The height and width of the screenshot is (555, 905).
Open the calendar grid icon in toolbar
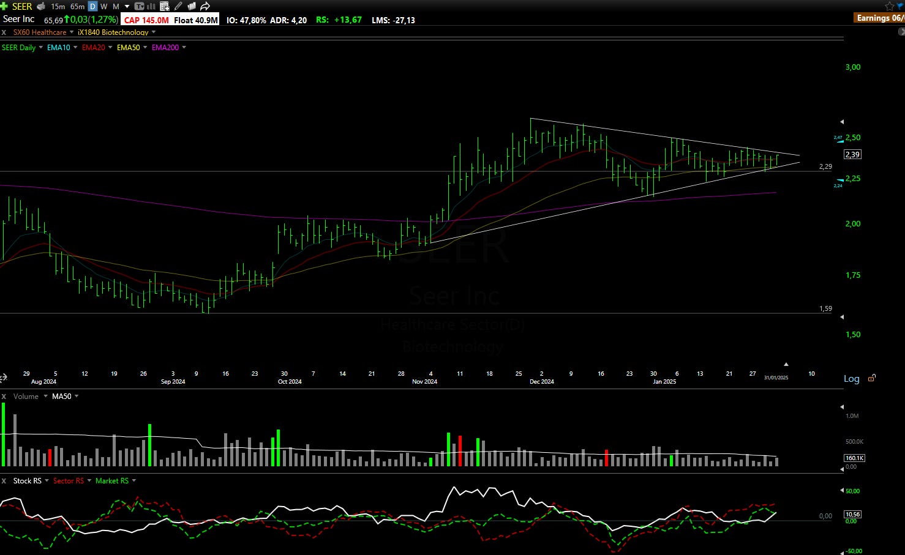click(164, 6)
